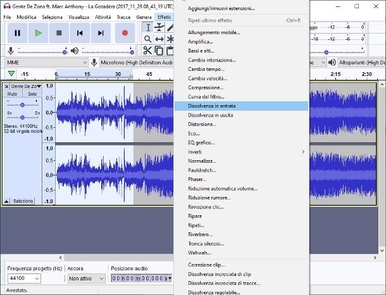Choose Riverbero... effect
Screen dimensions: 386x295
coord(241,234)
